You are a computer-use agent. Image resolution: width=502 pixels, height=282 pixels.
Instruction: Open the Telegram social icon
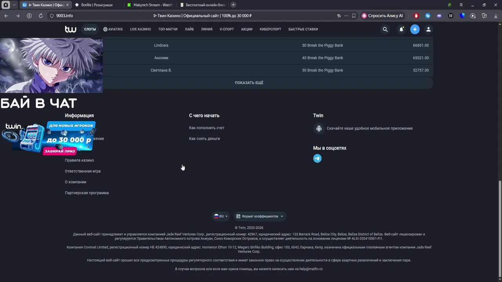click(317, 158)
